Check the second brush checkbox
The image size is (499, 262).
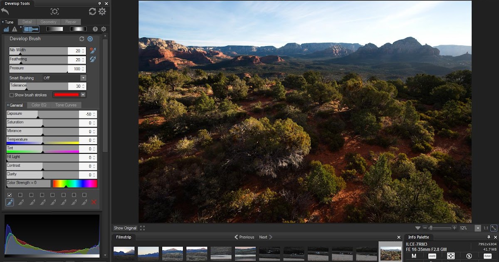pyautogui.click(x=20, y=195)
